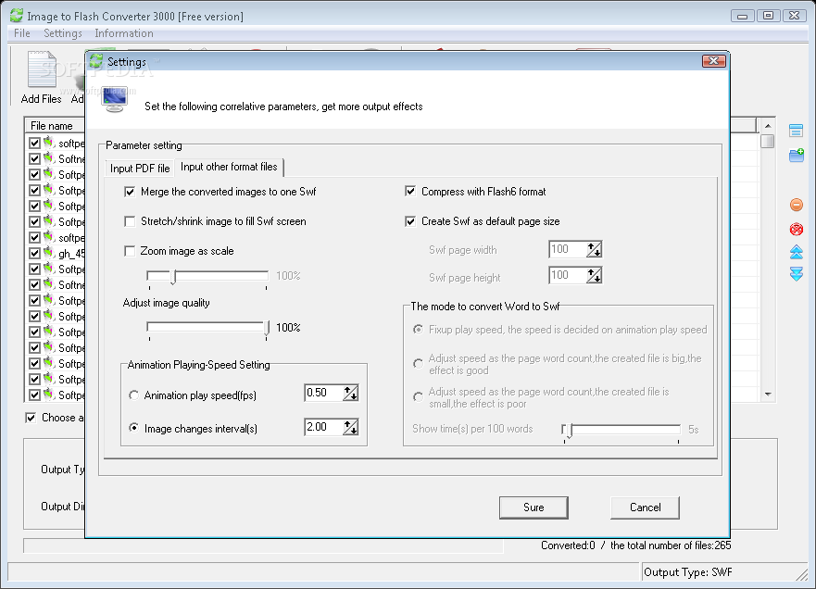Click file list scrollbar up arrow
Viewport: 816px width, 589px height.
[768, 126]
